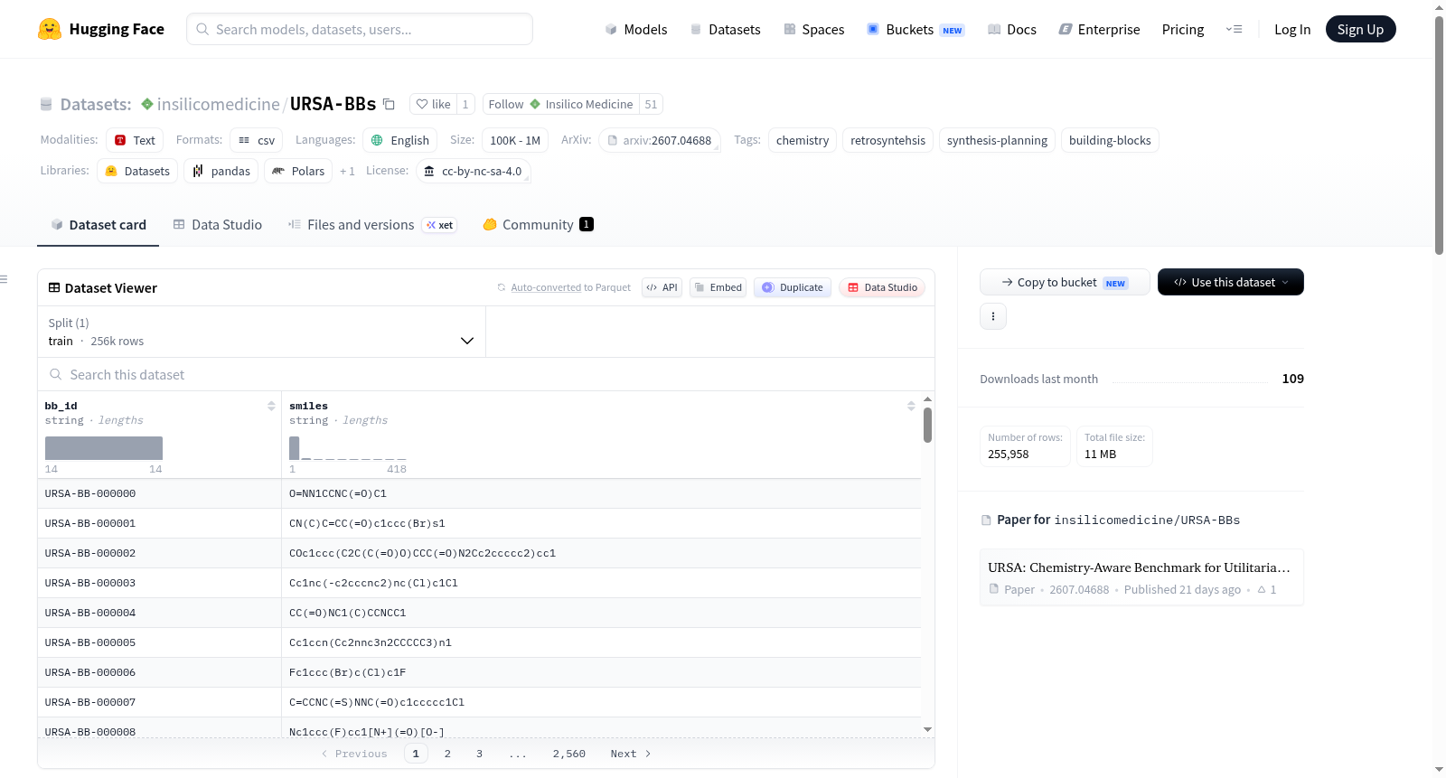1446x778 pixels.
Task: Open the arxiv:2607.04688 tag
Action: click(x=660, y=140)
